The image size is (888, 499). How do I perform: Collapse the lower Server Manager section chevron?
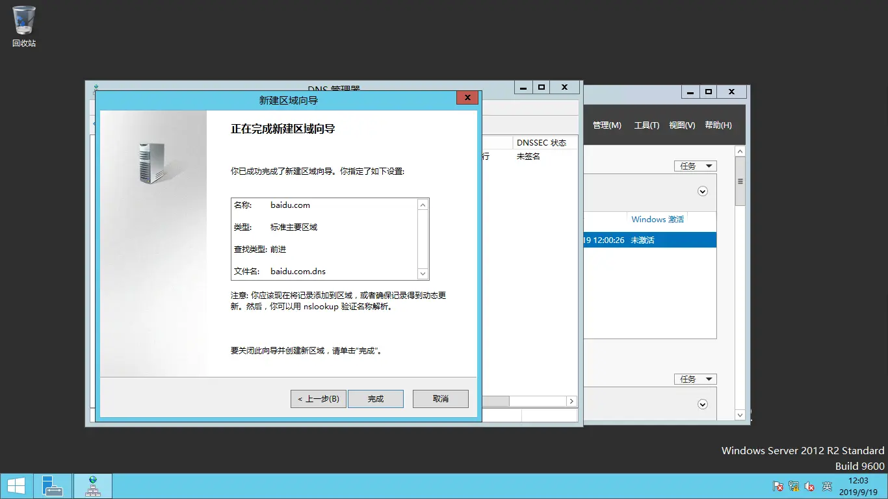pyautogui.click(x=702, y=405)
